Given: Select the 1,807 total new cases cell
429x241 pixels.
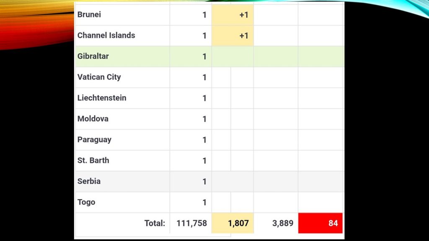Looking at the screenshot, I should pyautogui.click(x=238, y=223).
